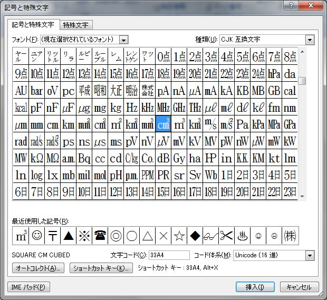Pick the 株式会社 square symbol in grid
The width and height of the screenshot is (327, 300).
click(148, 90)
